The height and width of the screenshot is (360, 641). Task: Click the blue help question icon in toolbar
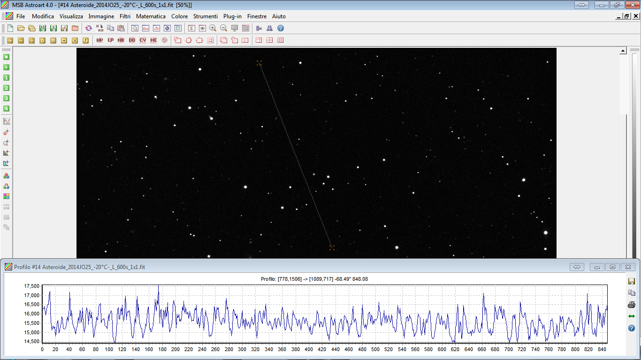(x=281, y=28)
